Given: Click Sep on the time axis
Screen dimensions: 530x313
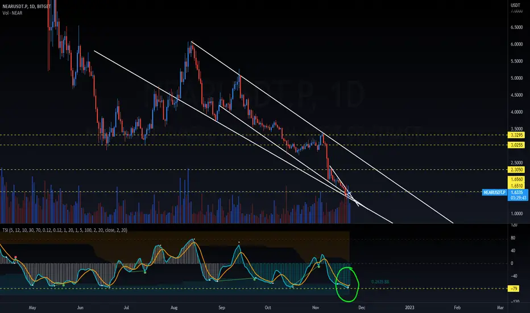Looking at the screenshot, I should 222,307.
